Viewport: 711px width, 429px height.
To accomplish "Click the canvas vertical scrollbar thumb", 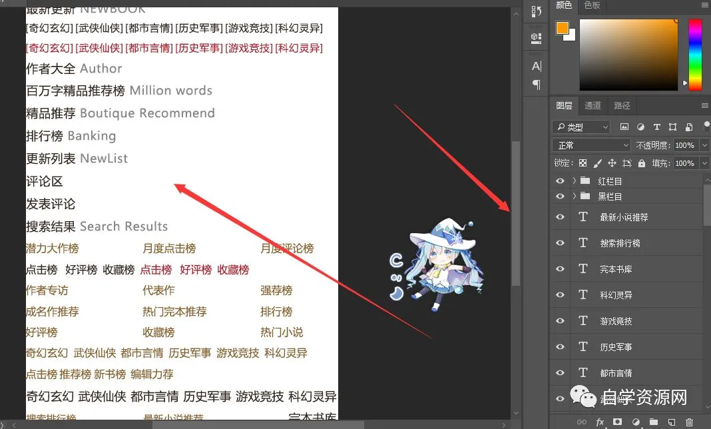I will (x=515, y=213).
